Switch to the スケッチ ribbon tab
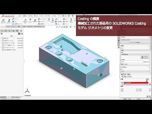 8,26
